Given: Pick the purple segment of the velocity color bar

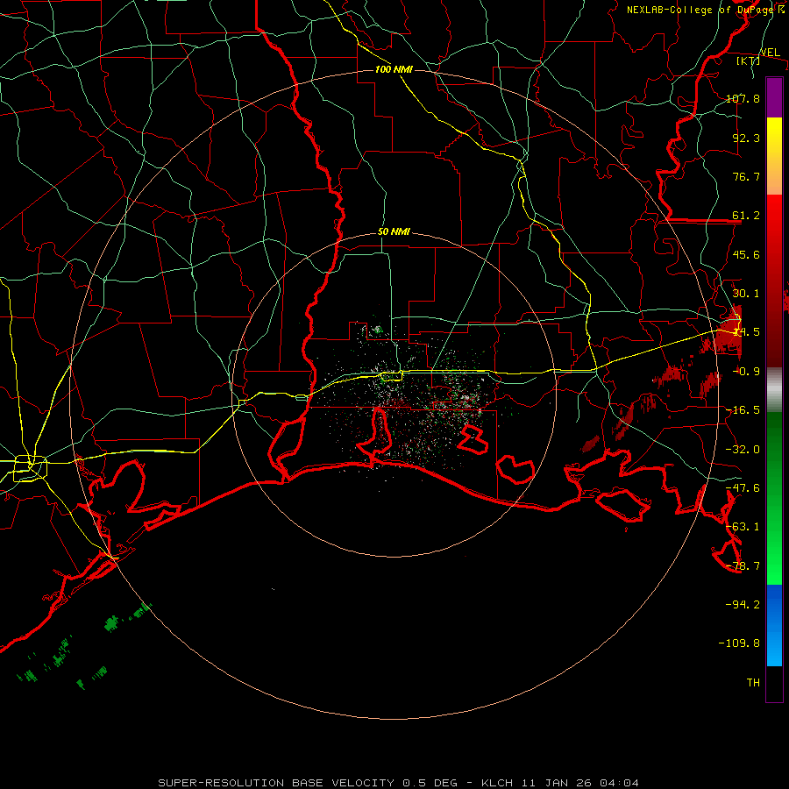Looking at the screenshot, I should (774, 97).
